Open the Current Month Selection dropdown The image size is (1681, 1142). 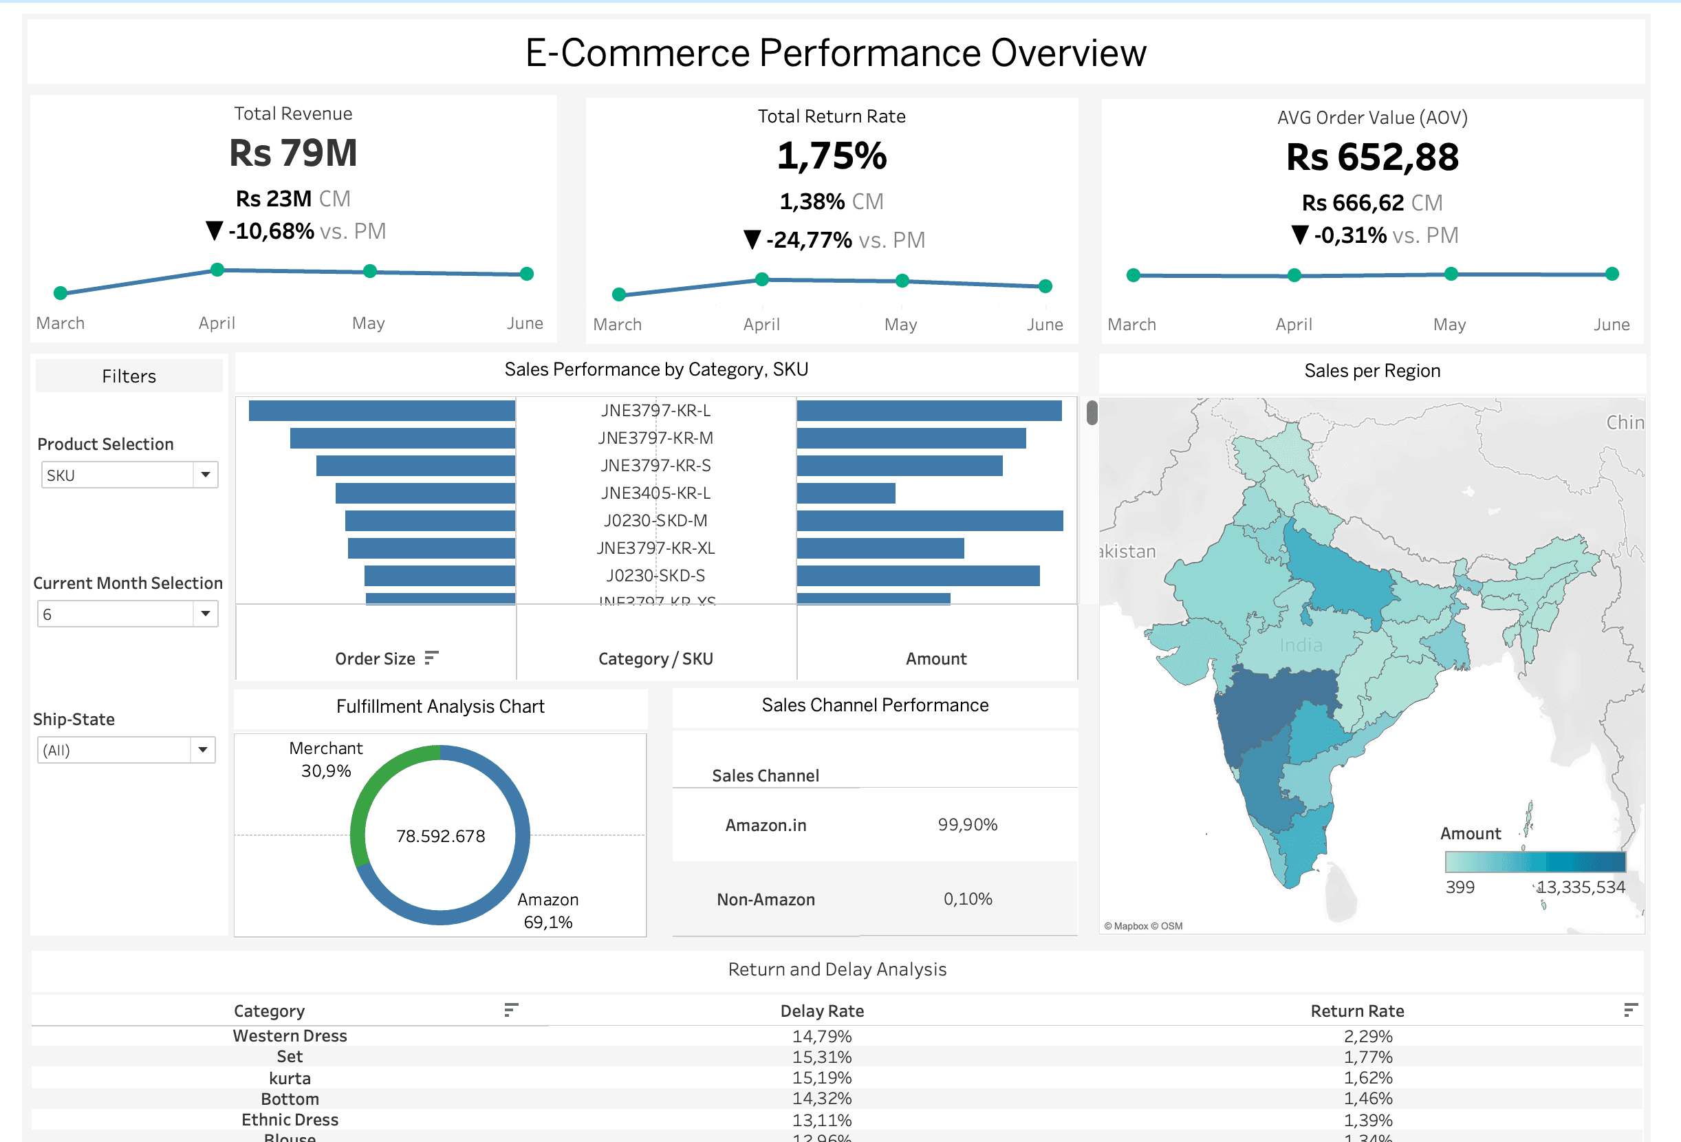[206, 614]
